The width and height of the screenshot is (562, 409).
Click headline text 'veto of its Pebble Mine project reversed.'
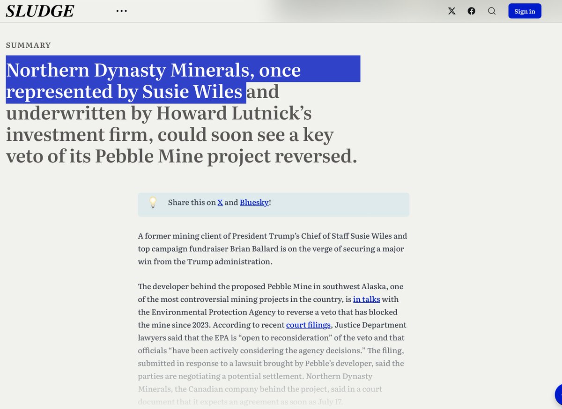[182, 156]
